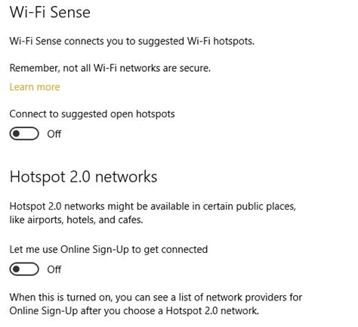358x327 pixels.
Task: Click the knob inside the Online Sign-Up switch
Action: click(17, 269)
